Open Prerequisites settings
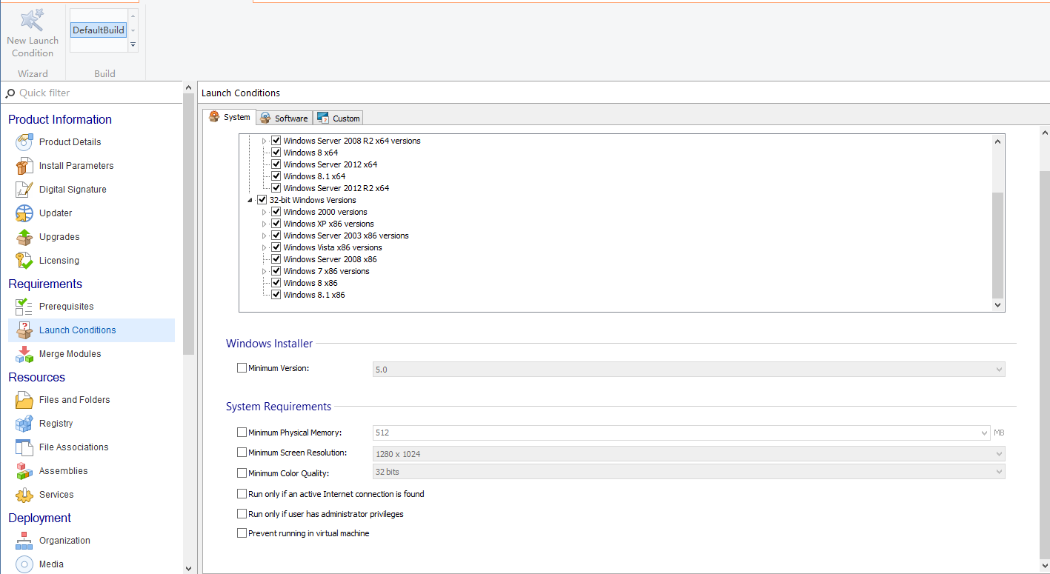1050x574 pixels. (x=67, y=306)
